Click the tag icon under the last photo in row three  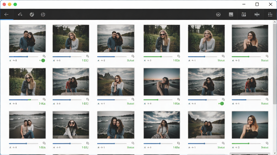tap(267, 143)
